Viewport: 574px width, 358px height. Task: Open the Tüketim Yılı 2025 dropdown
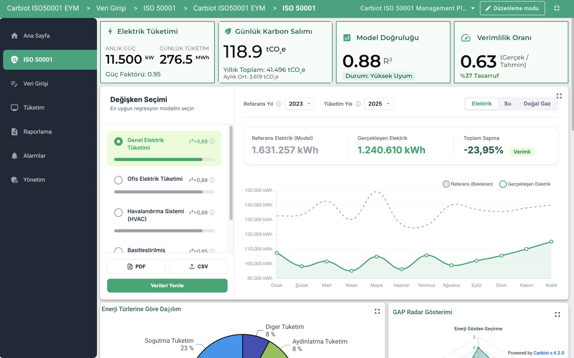pyautogui.click(x=378, y=104)
